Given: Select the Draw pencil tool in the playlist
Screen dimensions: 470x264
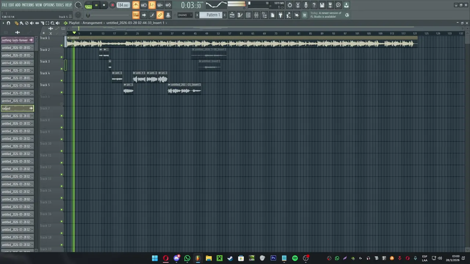Looking at the screenshot, I should (17, 23).
